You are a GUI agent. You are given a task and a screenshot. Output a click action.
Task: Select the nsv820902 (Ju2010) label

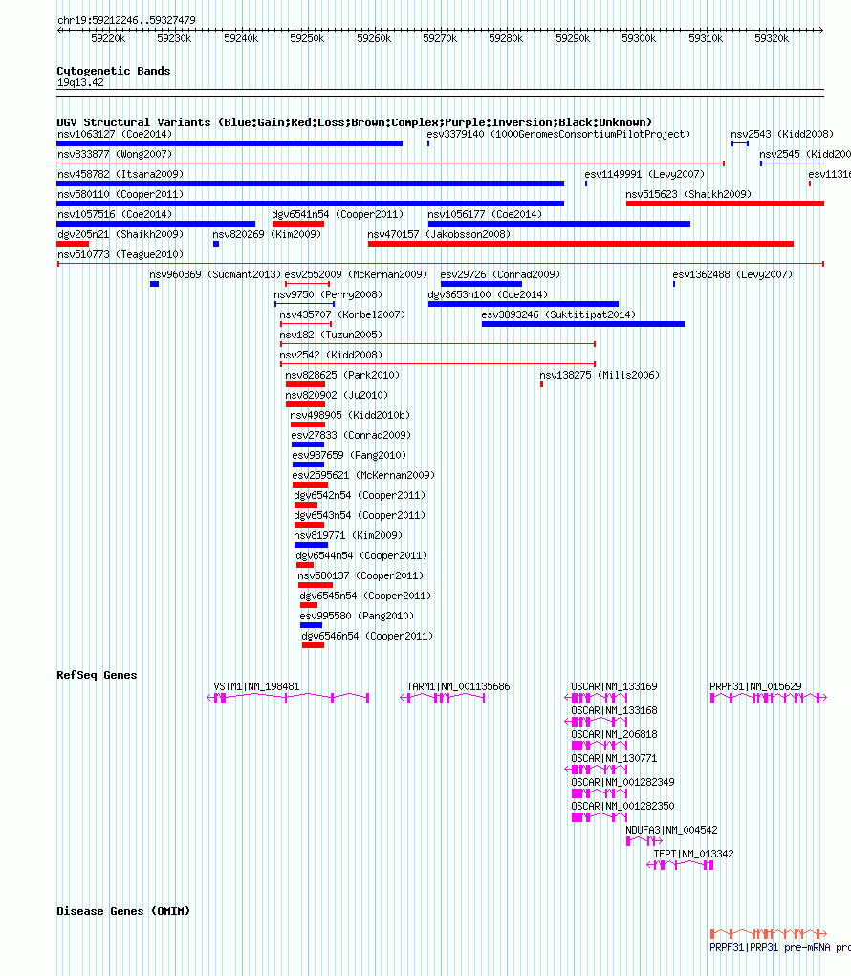click(337, 395)
